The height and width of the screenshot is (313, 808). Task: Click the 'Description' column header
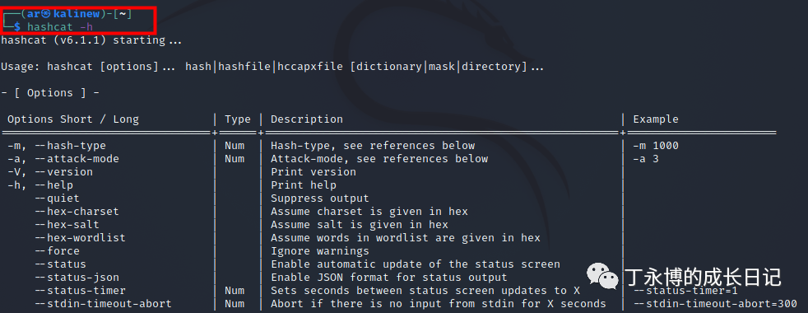(307, 119)
